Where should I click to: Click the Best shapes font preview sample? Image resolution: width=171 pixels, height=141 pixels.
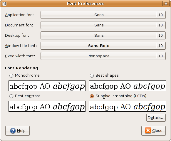click(128, 86)
